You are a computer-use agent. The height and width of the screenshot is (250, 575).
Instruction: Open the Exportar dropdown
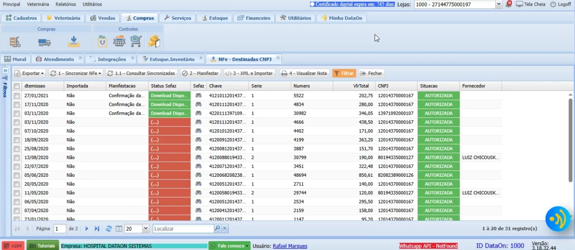click(x=30, y=73)
